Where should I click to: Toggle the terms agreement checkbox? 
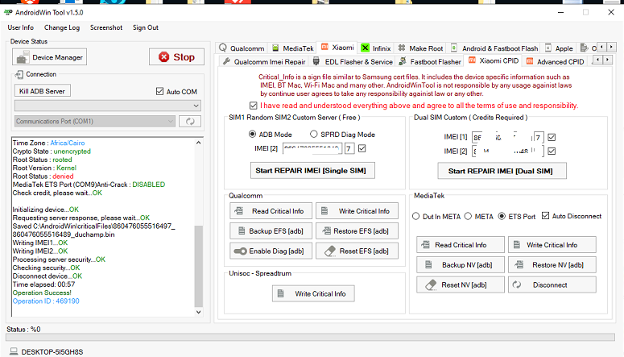253,106
